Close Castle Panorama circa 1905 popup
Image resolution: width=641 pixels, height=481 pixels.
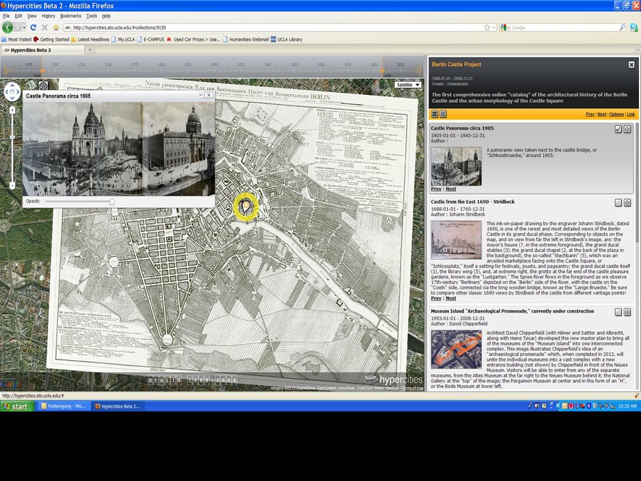(x=209, y=95)
